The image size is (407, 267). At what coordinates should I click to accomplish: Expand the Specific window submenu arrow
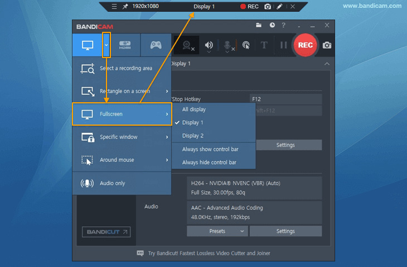tap(167, 137)
